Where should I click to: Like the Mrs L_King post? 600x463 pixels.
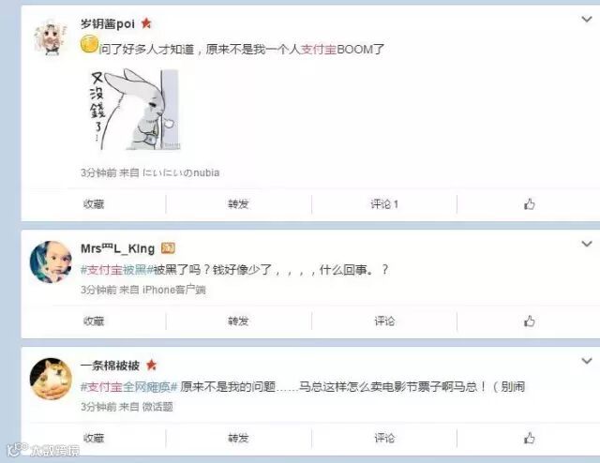[x=529, y=321]
